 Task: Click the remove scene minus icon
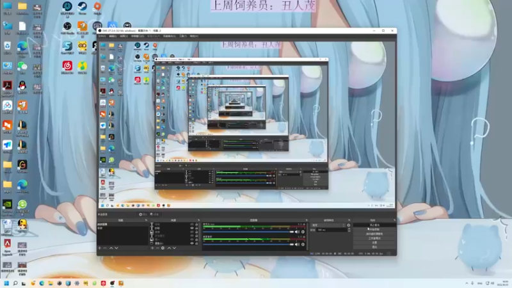[105, 248]
